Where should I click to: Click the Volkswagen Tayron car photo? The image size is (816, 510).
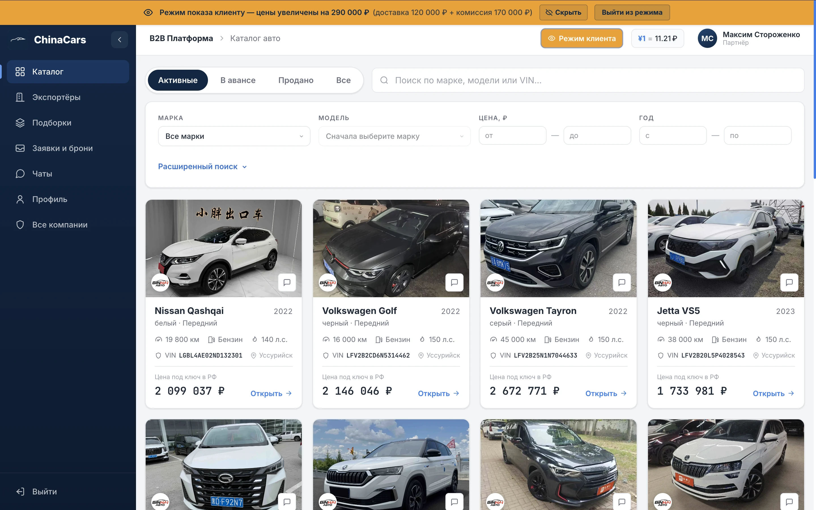pyautogui.click(x=558, y=248)
